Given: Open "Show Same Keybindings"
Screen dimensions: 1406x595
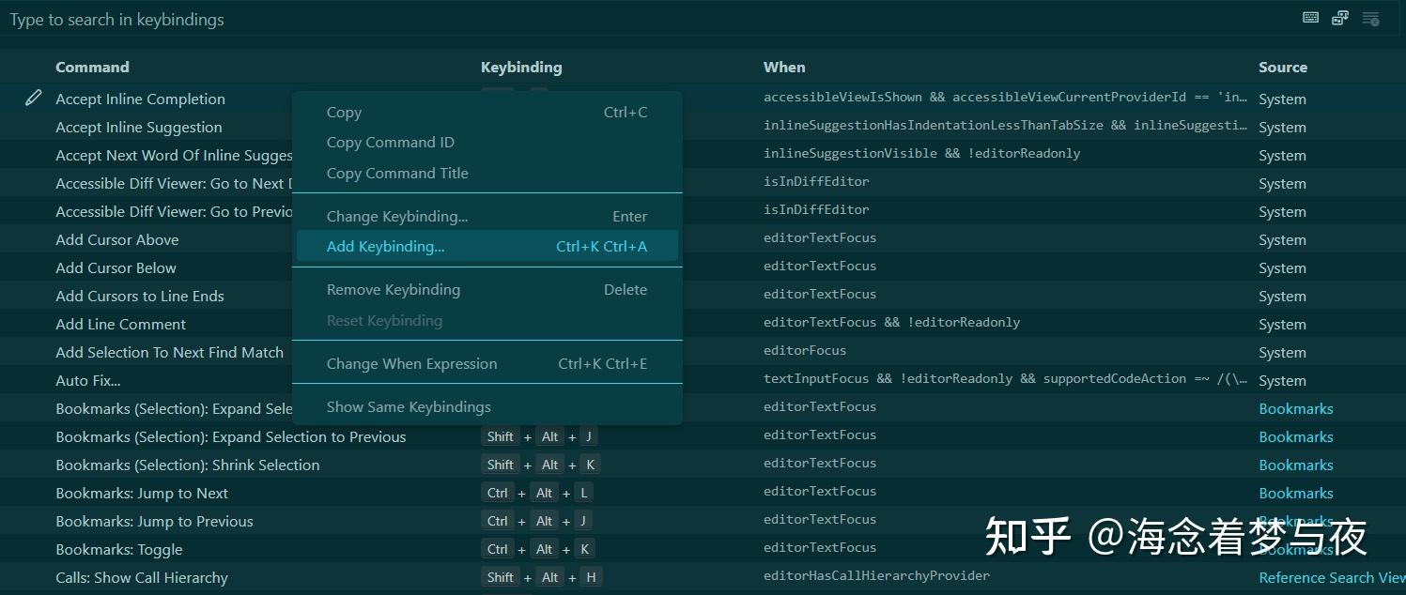Looking at the screenshot, I should click(409, 406).
